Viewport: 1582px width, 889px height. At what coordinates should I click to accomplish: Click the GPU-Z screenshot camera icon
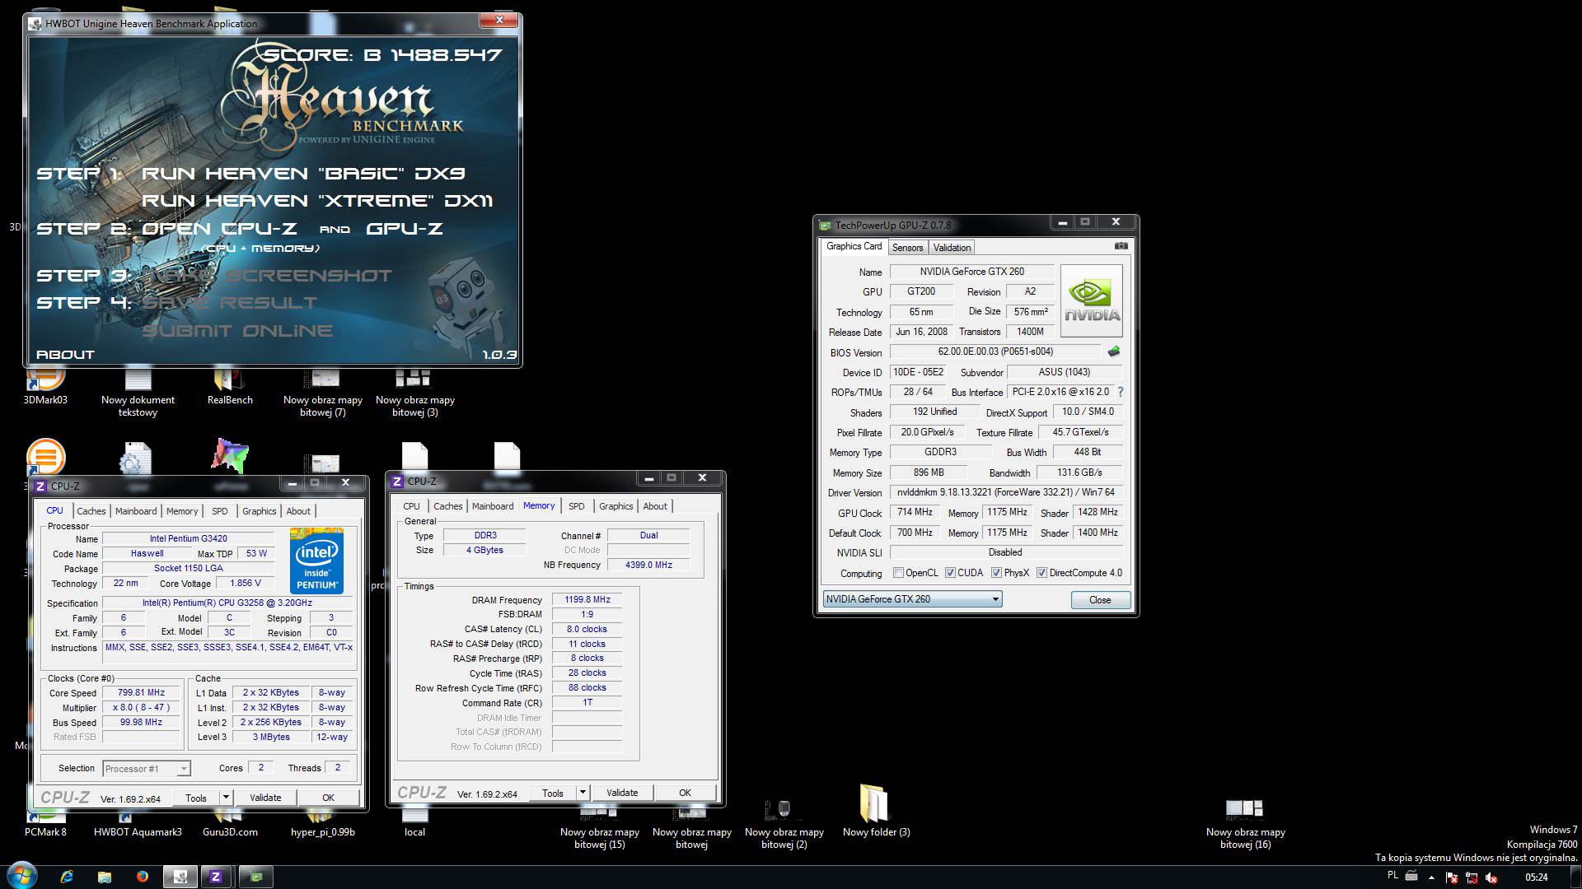pos(1121,246)
